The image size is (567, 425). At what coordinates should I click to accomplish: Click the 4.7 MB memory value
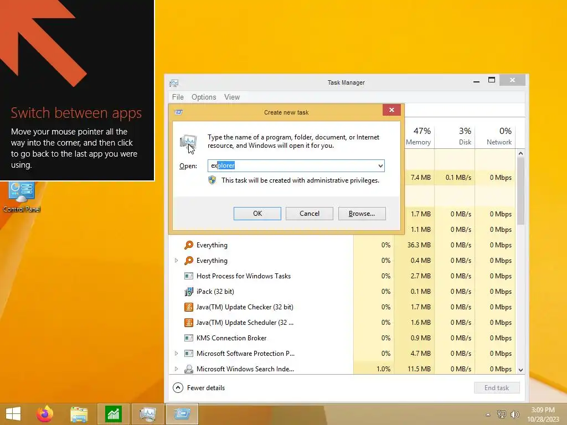point(421,354)
